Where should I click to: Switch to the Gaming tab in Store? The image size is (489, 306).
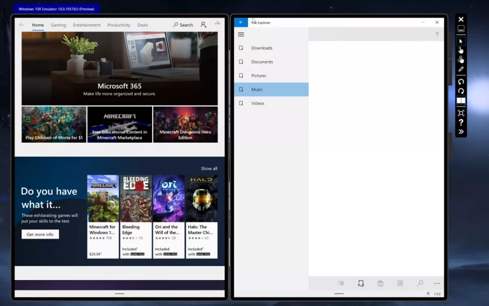tap(58, 25)
